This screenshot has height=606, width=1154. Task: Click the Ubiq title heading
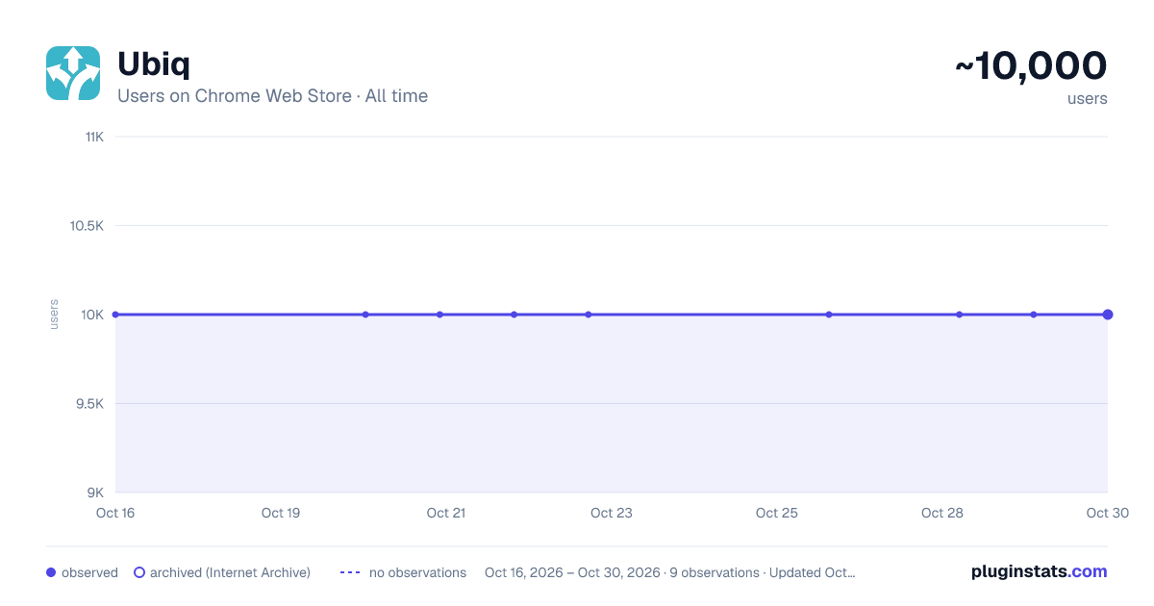[x=154, y=63]
